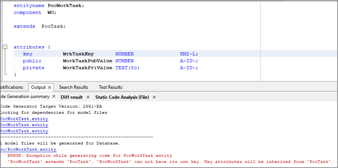Open the first PocWorkTask.entity link
The width and height of the screenshot is (338, 168).
click(24, 119)
